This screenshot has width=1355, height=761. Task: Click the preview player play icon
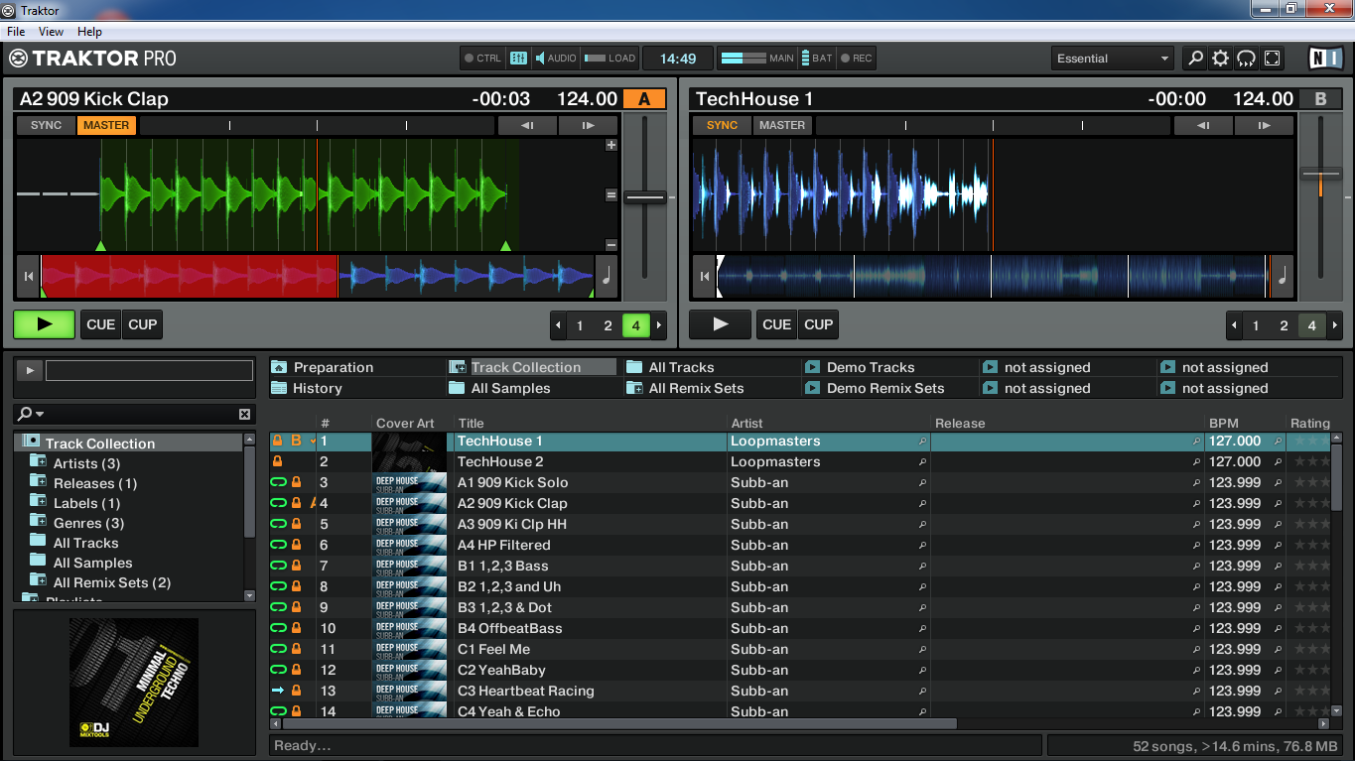(x=29, y=370)
